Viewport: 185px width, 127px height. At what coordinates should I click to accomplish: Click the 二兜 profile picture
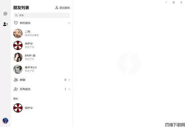[x=18, y=33]
